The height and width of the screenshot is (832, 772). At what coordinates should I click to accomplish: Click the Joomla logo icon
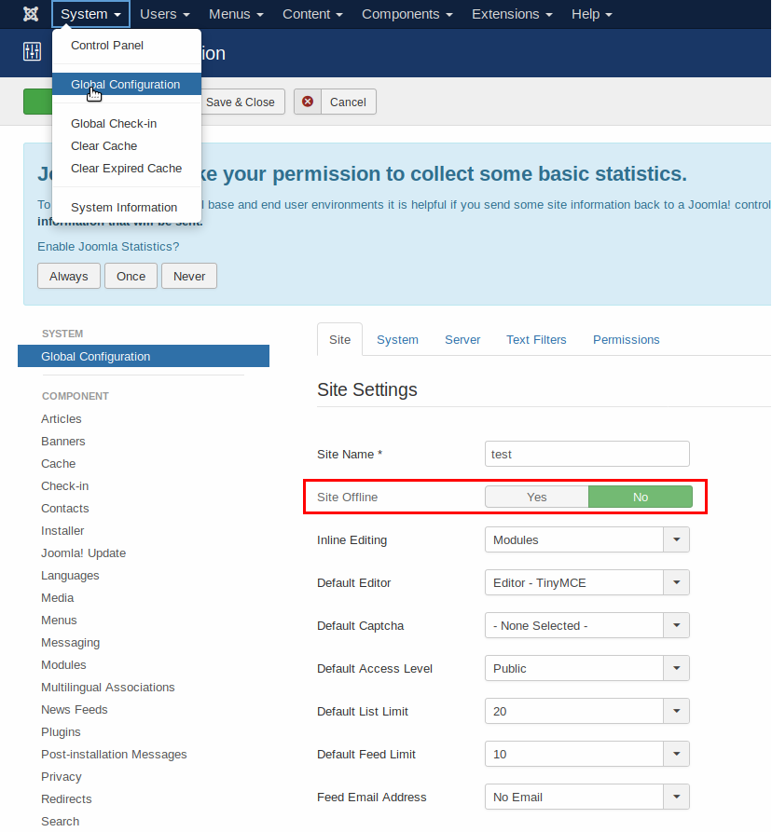pos(31,14)
